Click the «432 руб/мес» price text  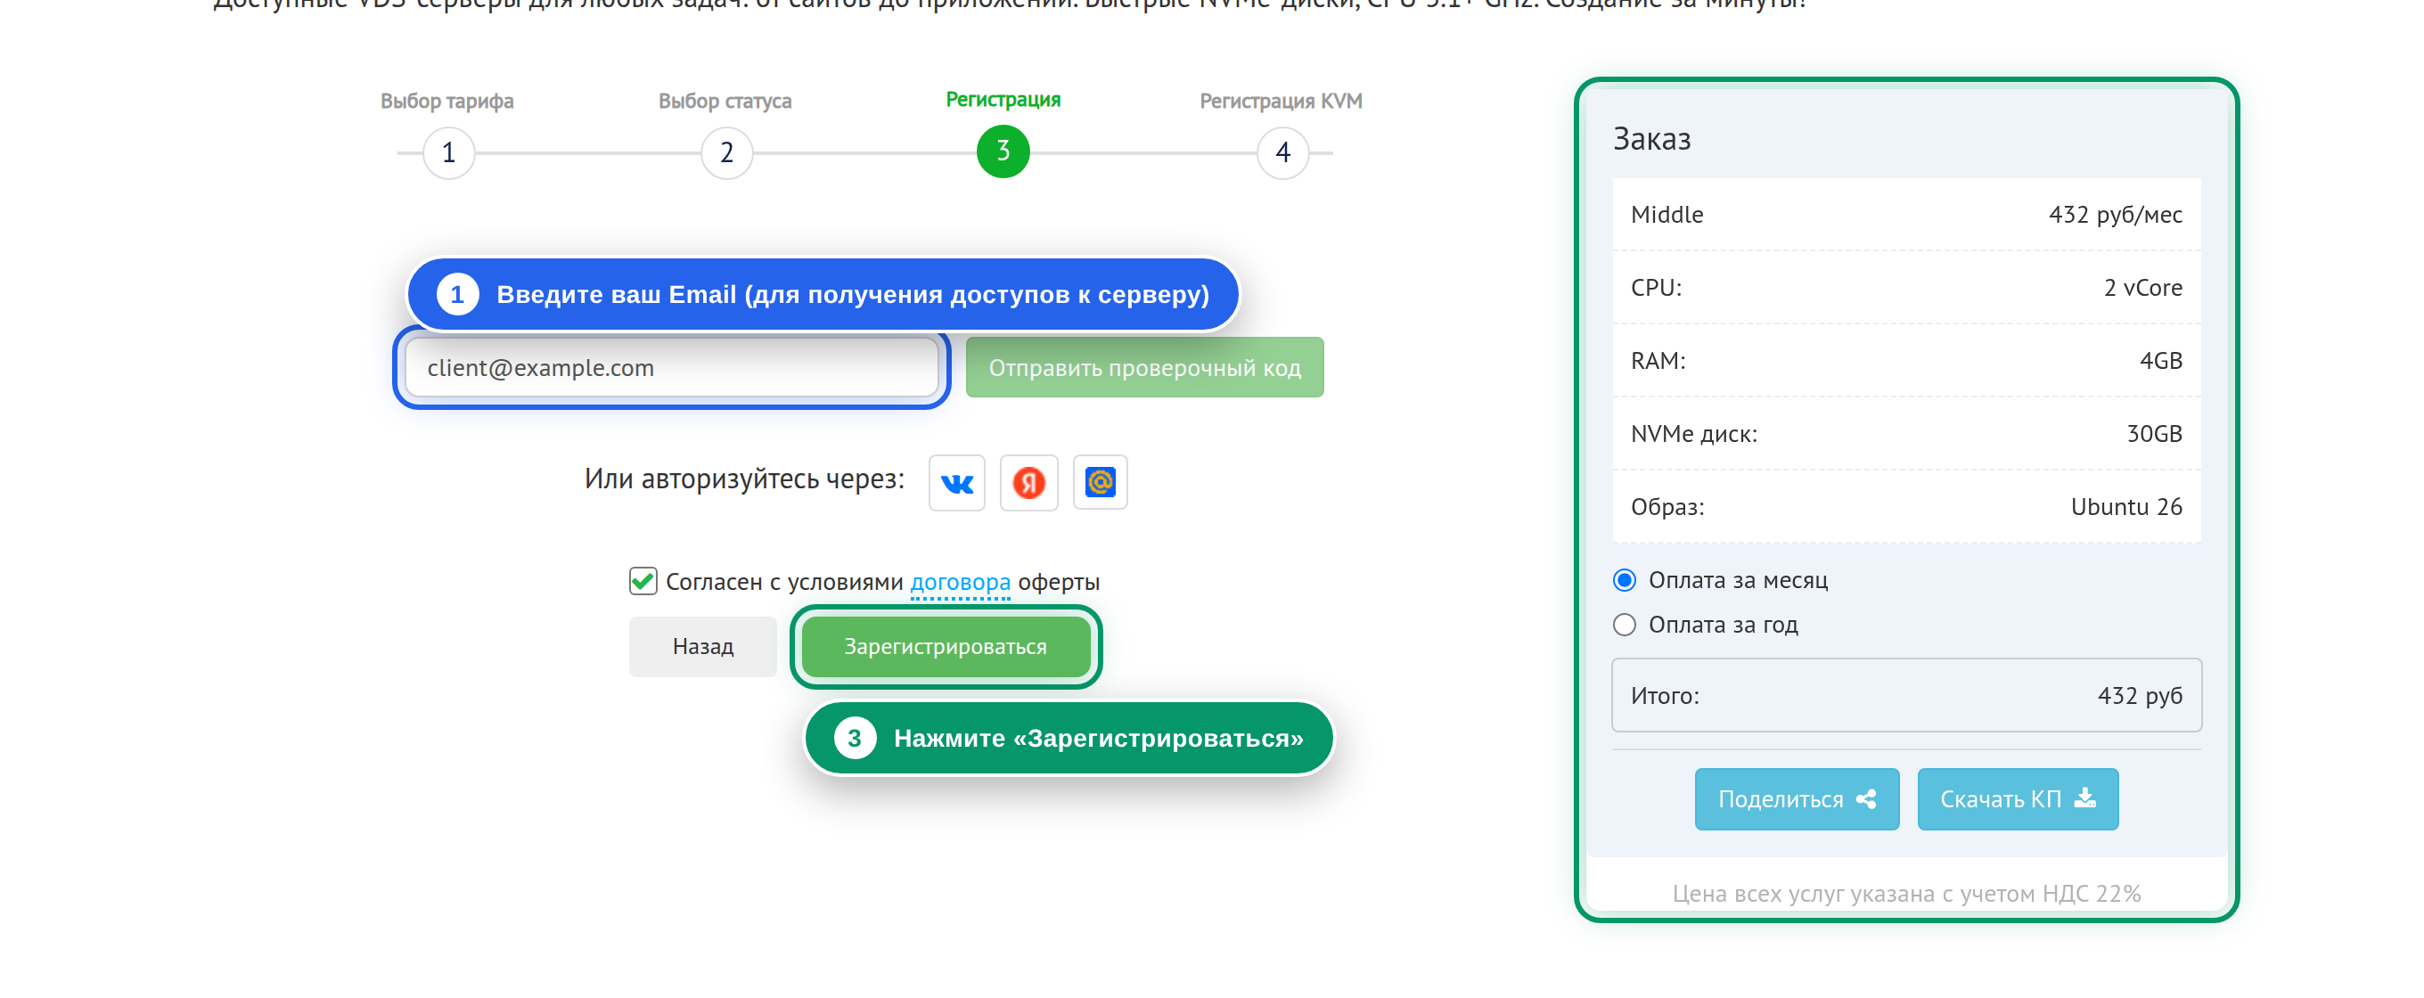(2115, 216)
